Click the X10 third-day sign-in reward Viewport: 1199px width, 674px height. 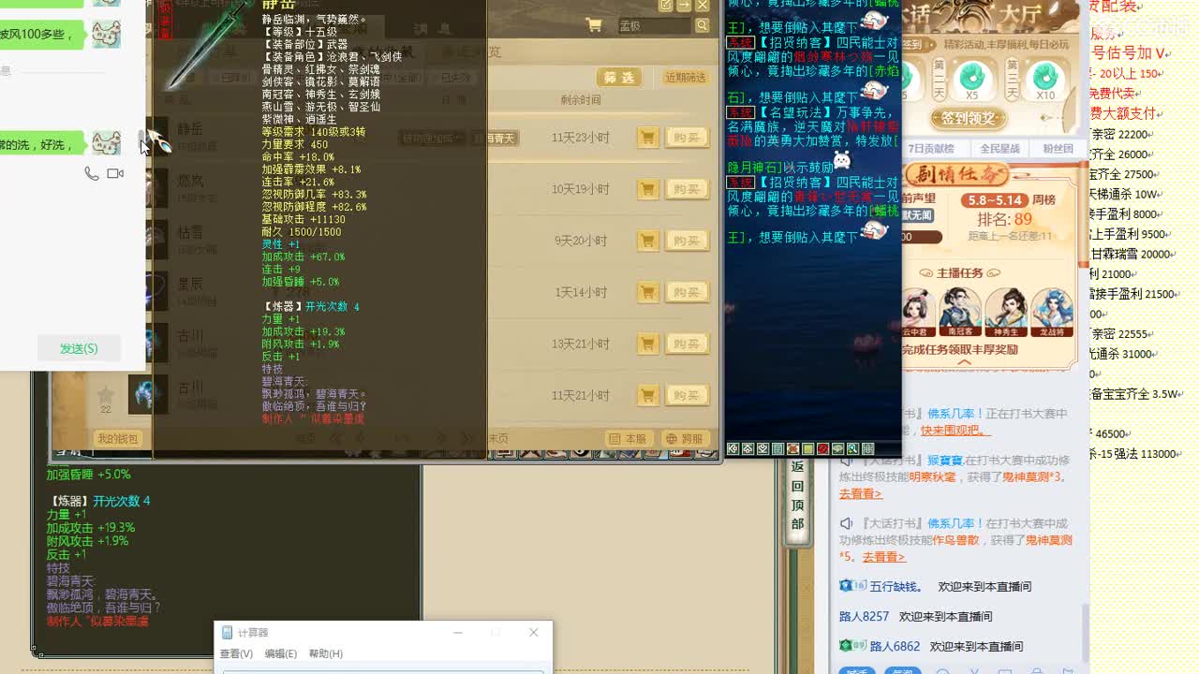(1045, 81)
